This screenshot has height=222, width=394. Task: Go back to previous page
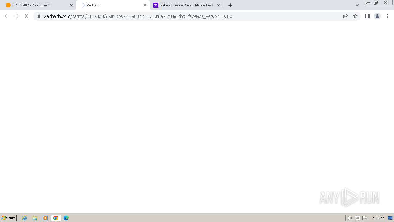point(7,16)
